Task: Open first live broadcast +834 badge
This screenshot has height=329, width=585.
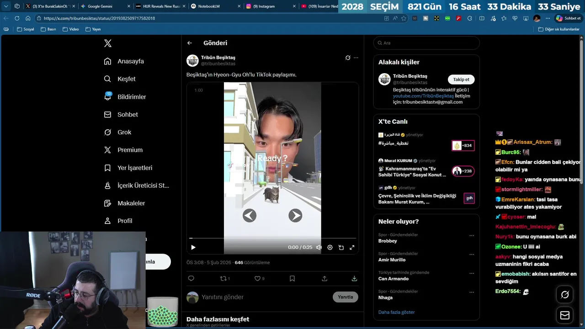Action: pos(463,145)
